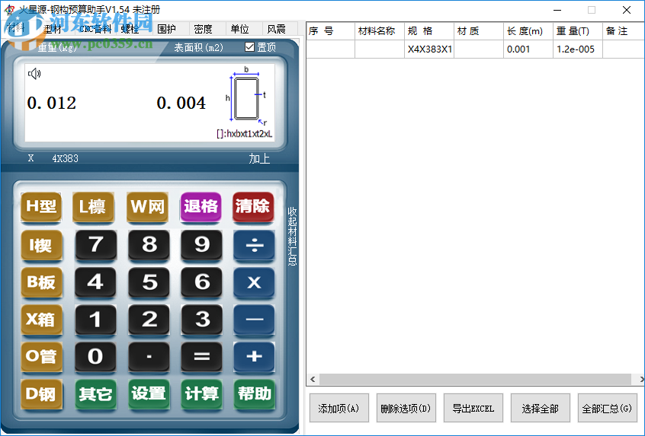Hit the purple 退格 backspace key
The width and height of the screenshot is (645, 436).
[x=201, y=206]
